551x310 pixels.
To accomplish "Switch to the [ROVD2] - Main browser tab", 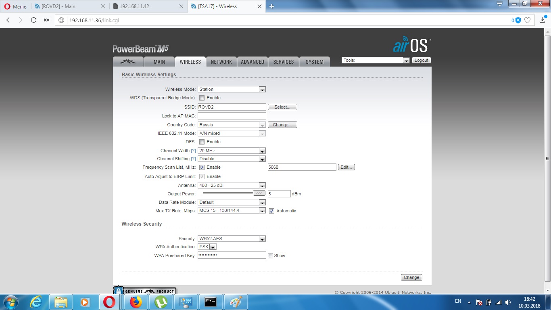I will pyautogui.click(x=69, y=6).
